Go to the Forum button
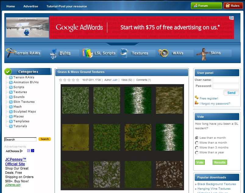Image resolution: width=245 pixels, height=193 pixels. pyautogui.click(x=206, y=6)
